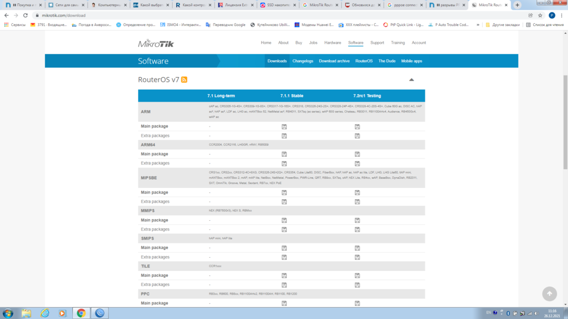Download MMIPS extra packages 7.1.1 Stable
568x319 pixels.
(284, 229)
